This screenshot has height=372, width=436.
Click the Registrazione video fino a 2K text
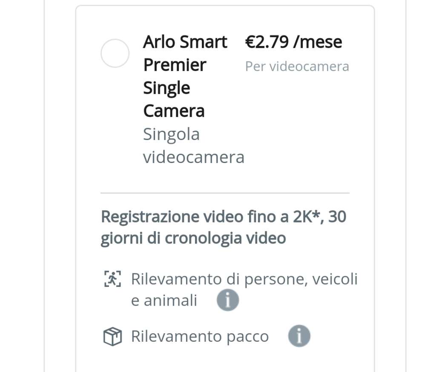coord(223,227)
